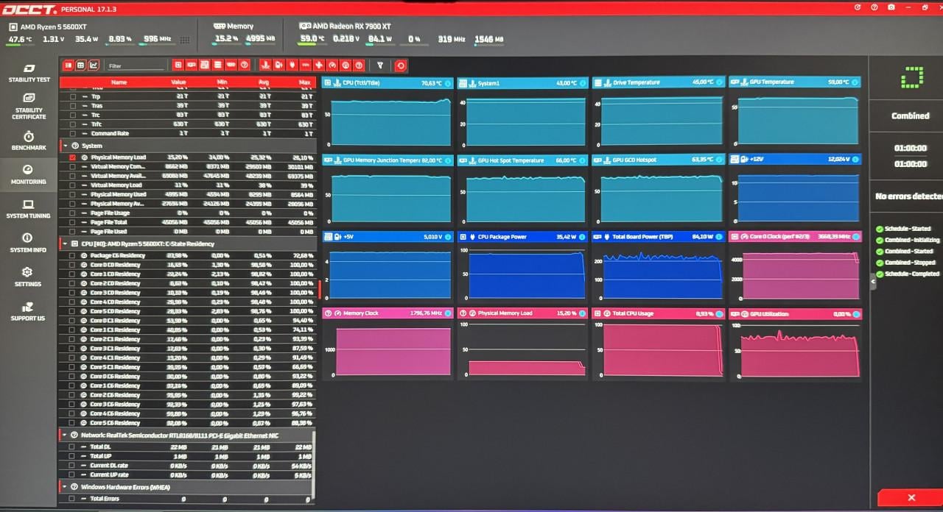The image size is (943, 512).
Task: Open the Stability Certificate section
Action: click(x=29, y=106)
